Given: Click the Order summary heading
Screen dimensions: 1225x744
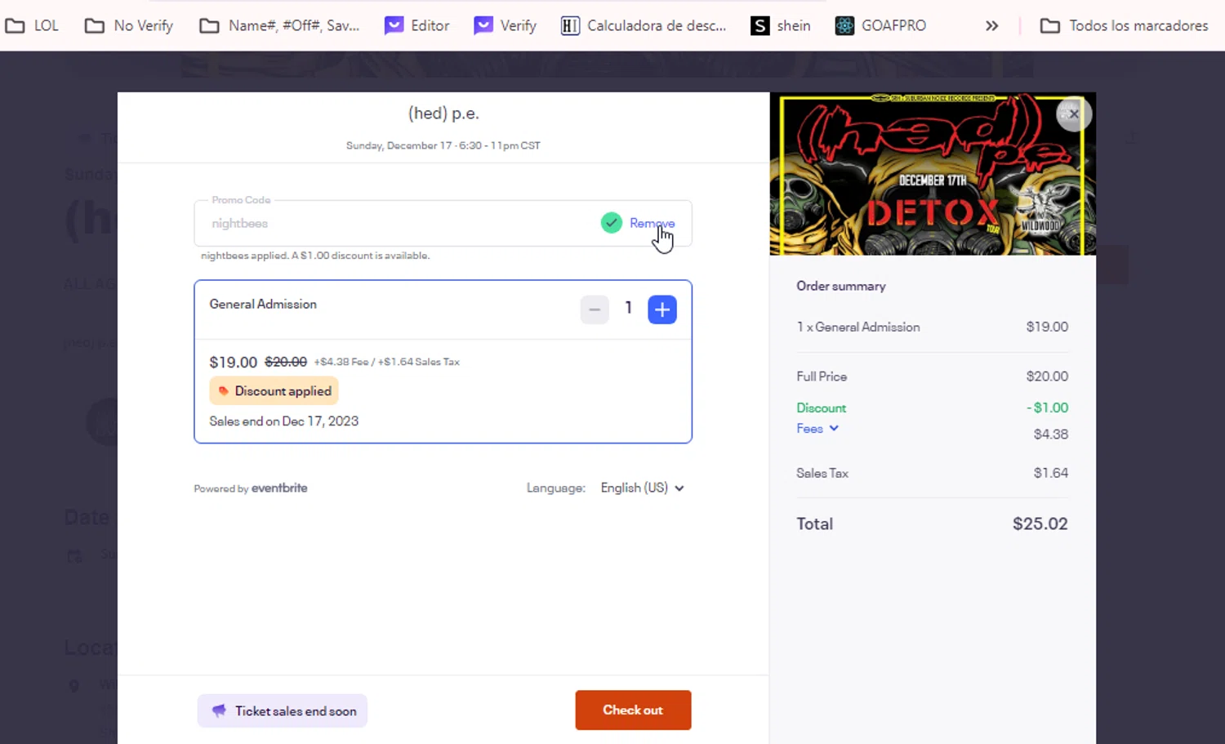Looking at the screenshot, I should (x=840, y=286).
